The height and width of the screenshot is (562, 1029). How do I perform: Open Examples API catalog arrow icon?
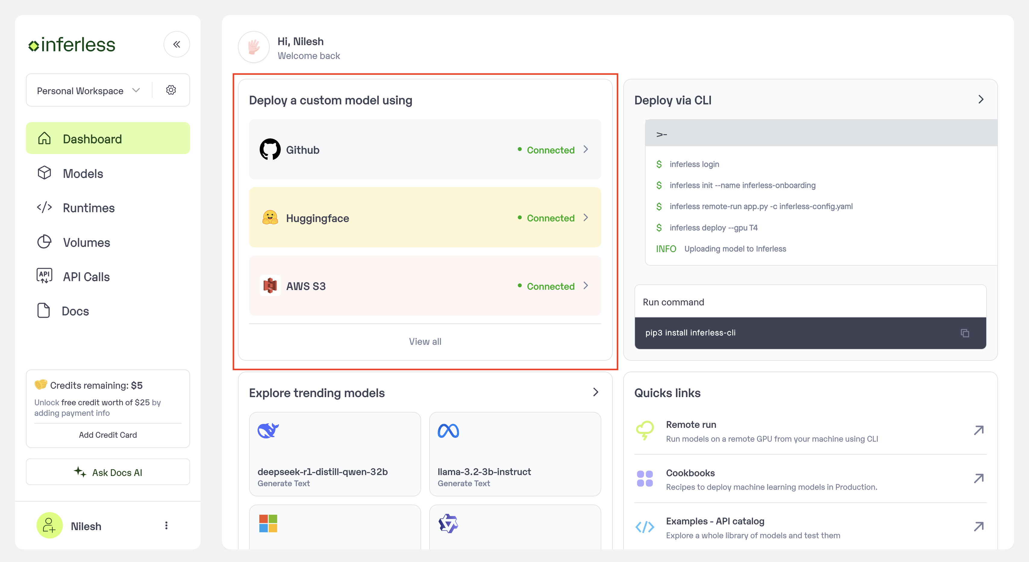click(978, 527)
